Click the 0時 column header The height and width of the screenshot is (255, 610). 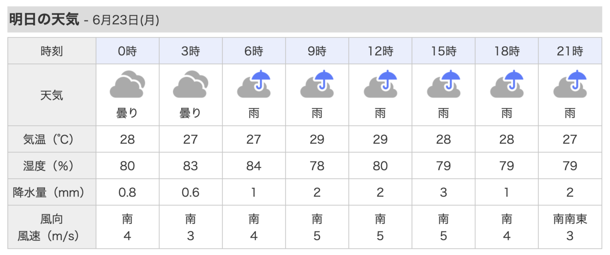[x=127, y=51]
